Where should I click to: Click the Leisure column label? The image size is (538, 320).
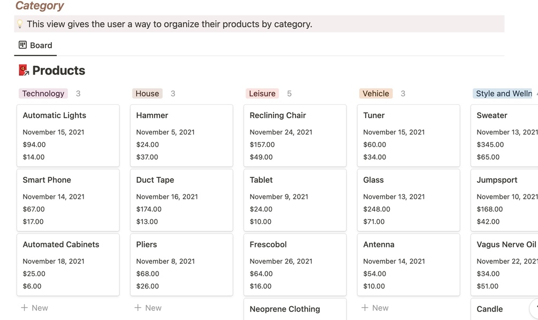coord(262,93)
